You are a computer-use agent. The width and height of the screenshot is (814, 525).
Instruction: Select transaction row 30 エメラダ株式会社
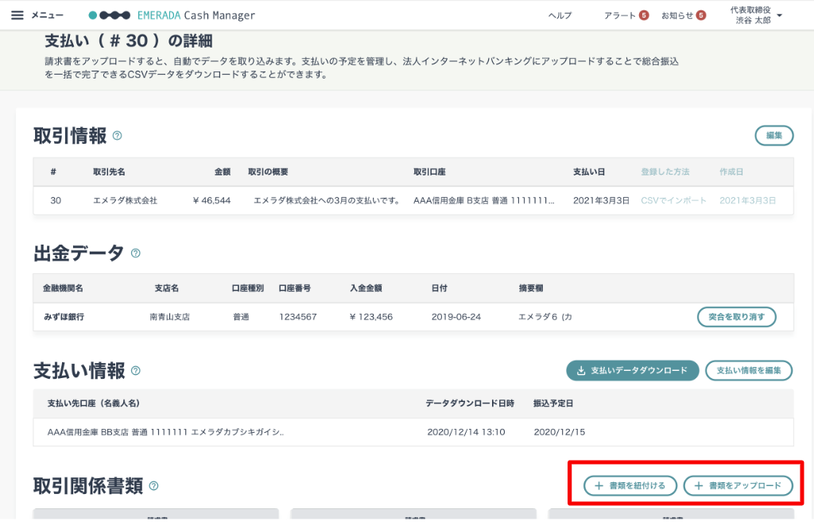[413, 200]
